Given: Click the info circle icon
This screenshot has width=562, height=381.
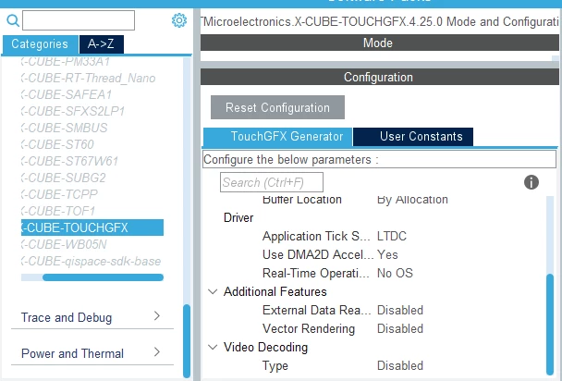Looking at the screenshot, I should click(x=531, y=182).
